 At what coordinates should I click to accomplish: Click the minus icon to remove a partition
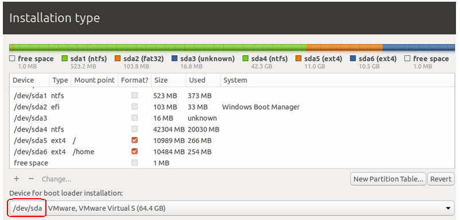click(x=31, y=179)
